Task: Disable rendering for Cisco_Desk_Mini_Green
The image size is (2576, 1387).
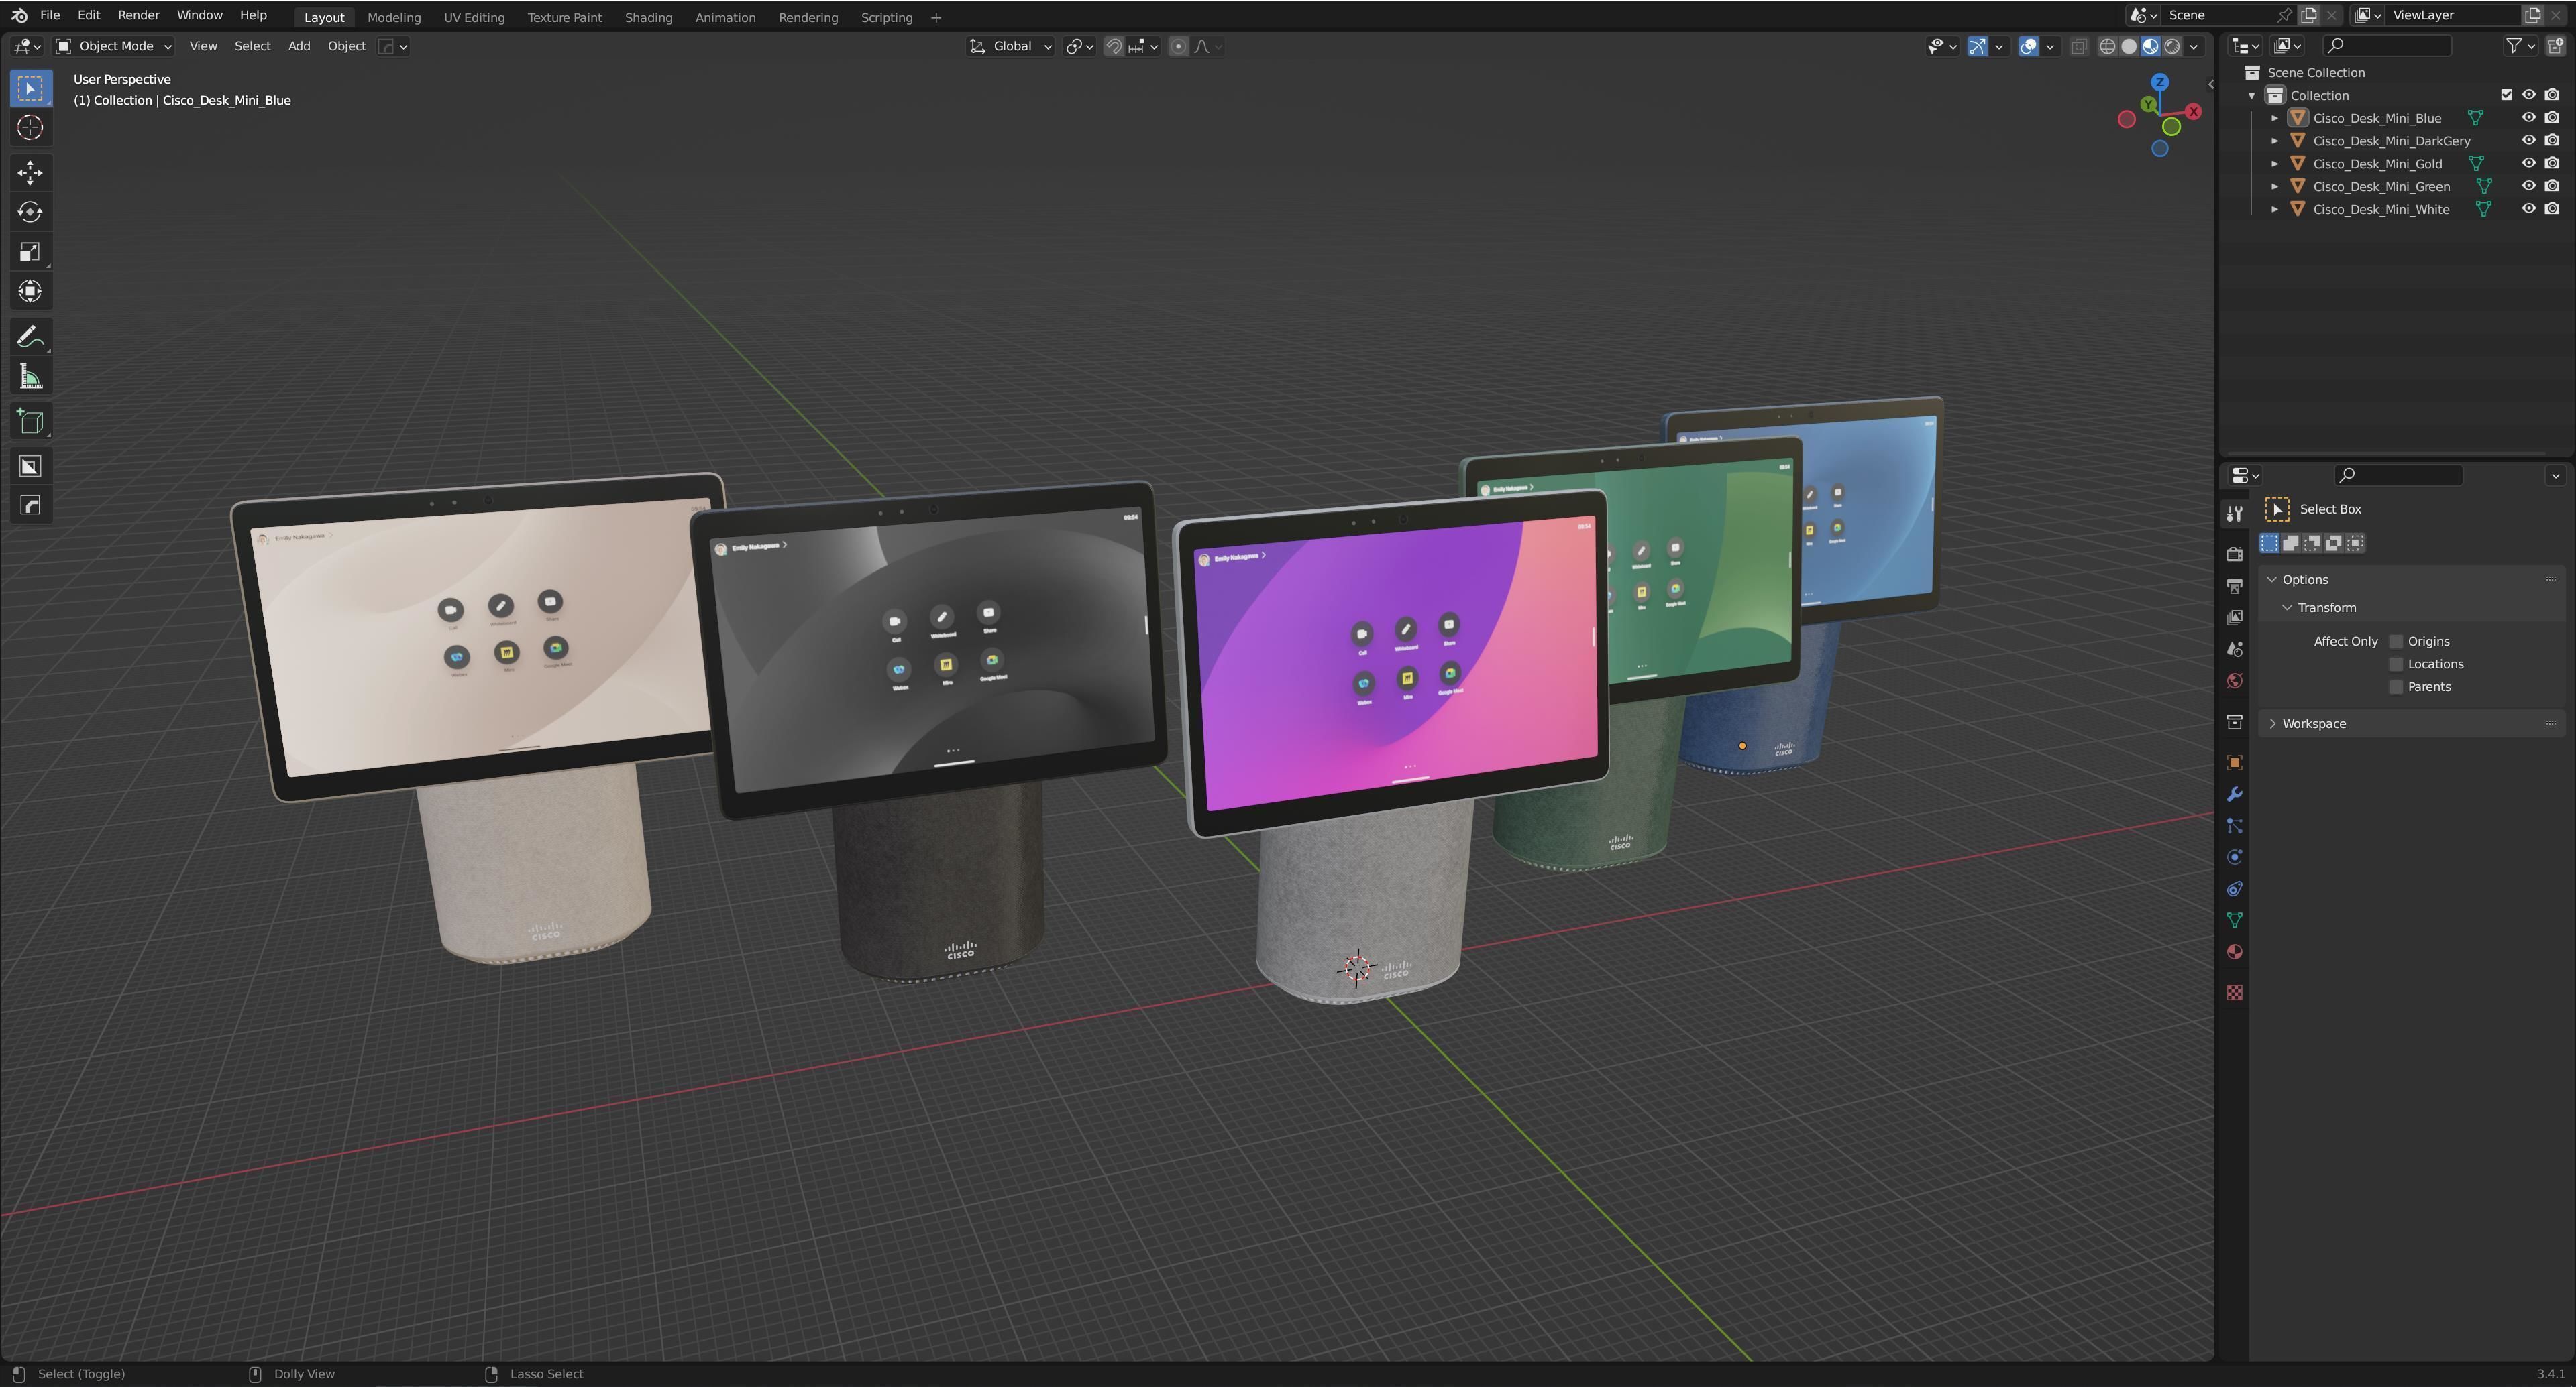Action: coord(2552,187)
